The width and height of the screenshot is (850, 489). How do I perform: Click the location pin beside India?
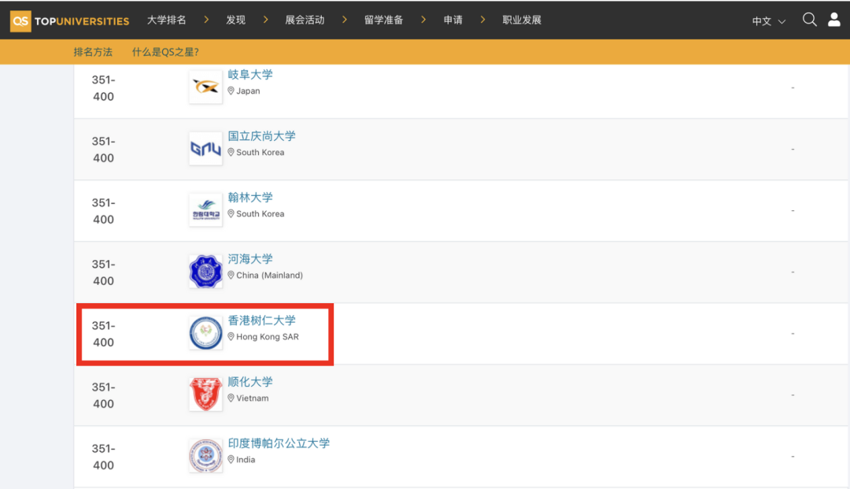click(231, 460)
